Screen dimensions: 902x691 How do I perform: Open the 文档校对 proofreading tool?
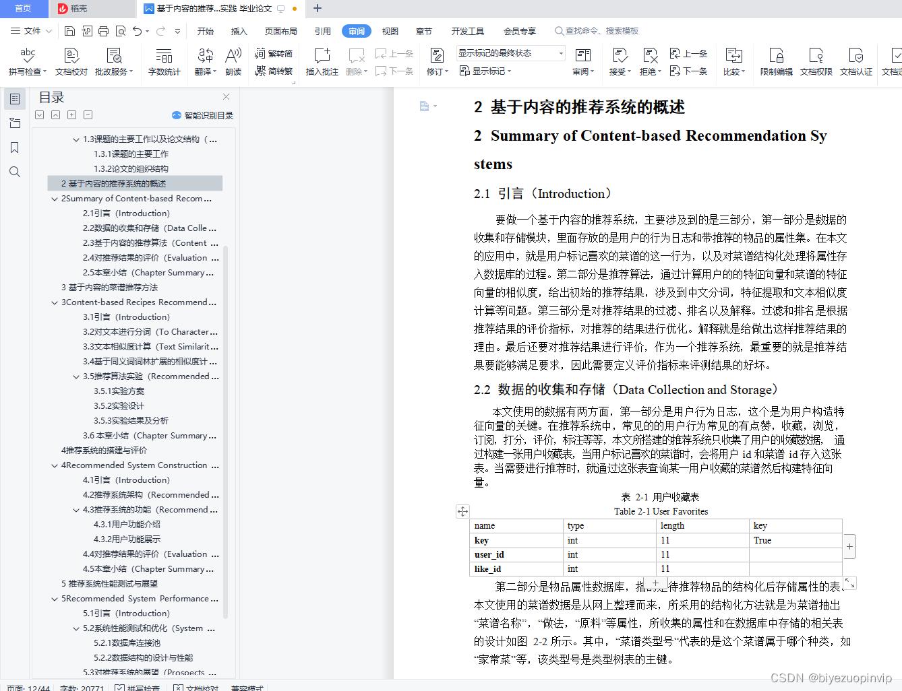coord(71,61)
